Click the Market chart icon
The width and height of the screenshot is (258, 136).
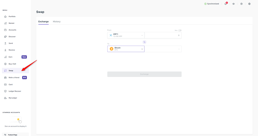(5, 23)
